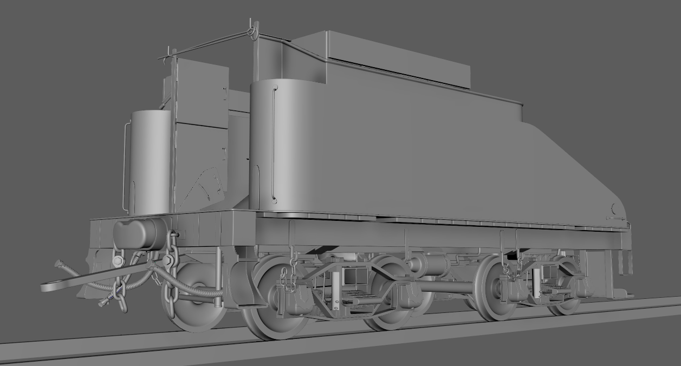Select the large rounded corner of the tender body

(x=287, y=146)
